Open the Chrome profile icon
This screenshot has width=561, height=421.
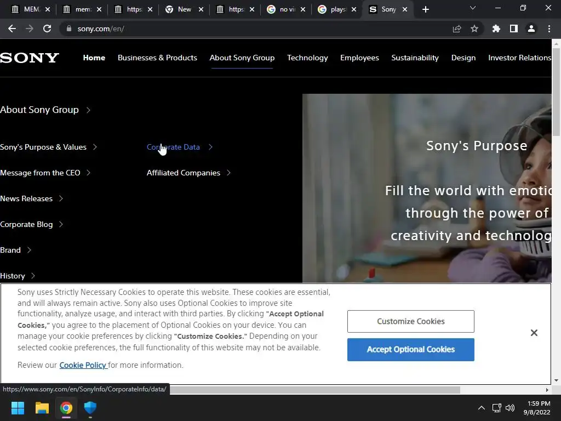(x=531, y=29)
